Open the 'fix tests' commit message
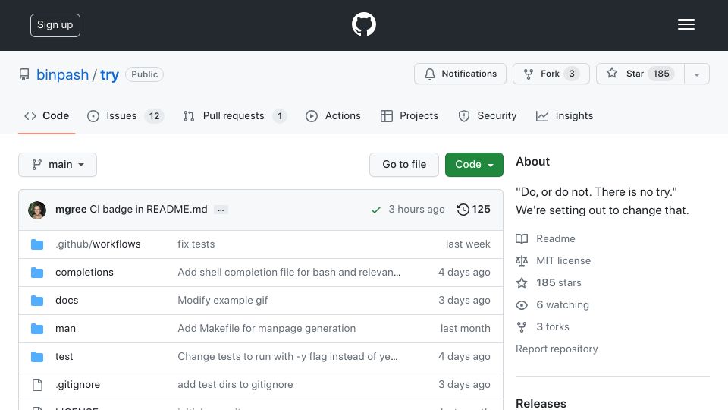 [x=196, y=244]
